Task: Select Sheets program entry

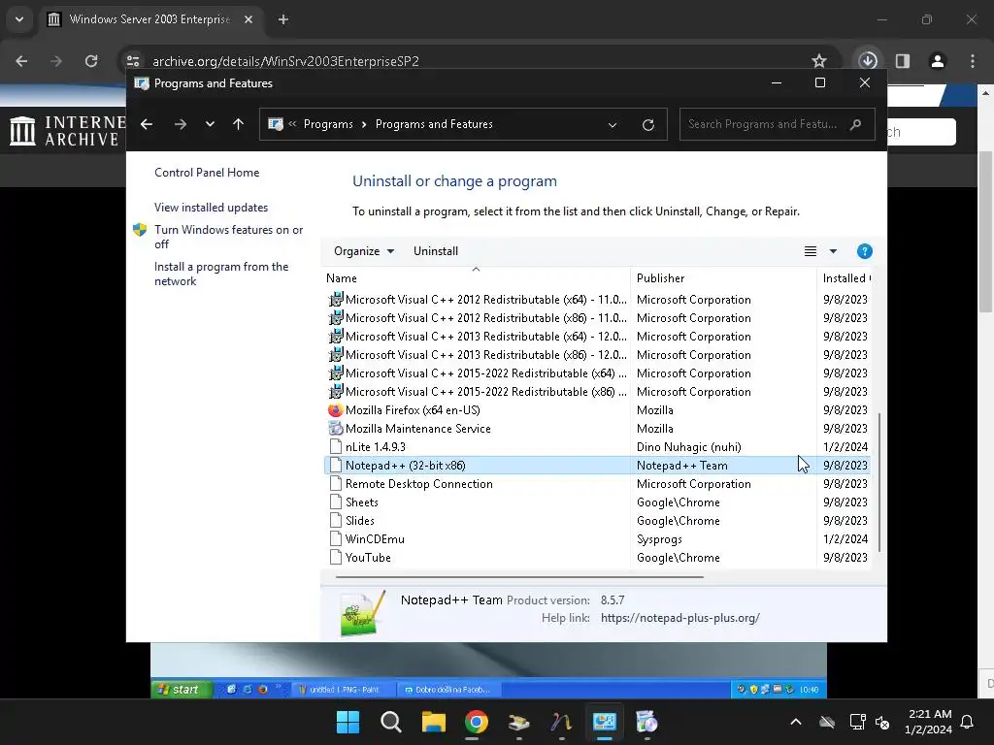Action: click(x=597, y=502)
